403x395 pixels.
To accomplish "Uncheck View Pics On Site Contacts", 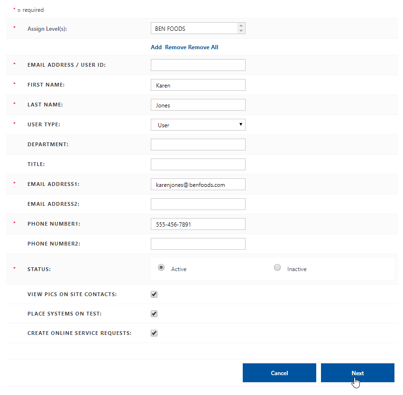I will pyautogui.click(x=154, y=294).
